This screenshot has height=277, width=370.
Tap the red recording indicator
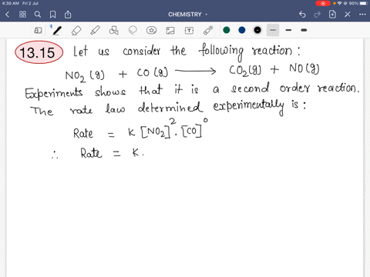click(x=323, y=3)
